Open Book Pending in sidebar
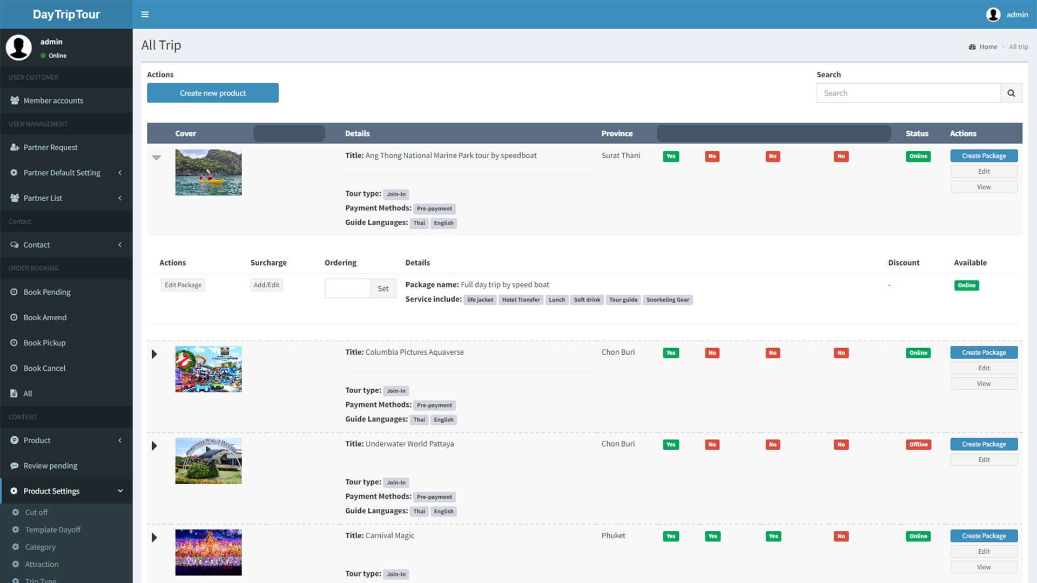 (x=47, y=292)
